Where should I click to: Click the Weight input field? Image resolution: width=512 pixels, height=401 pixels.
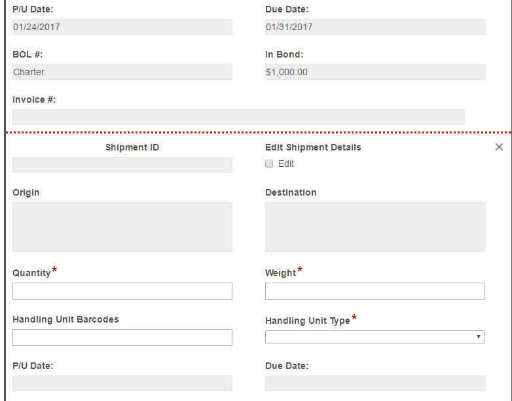point(375,291)
